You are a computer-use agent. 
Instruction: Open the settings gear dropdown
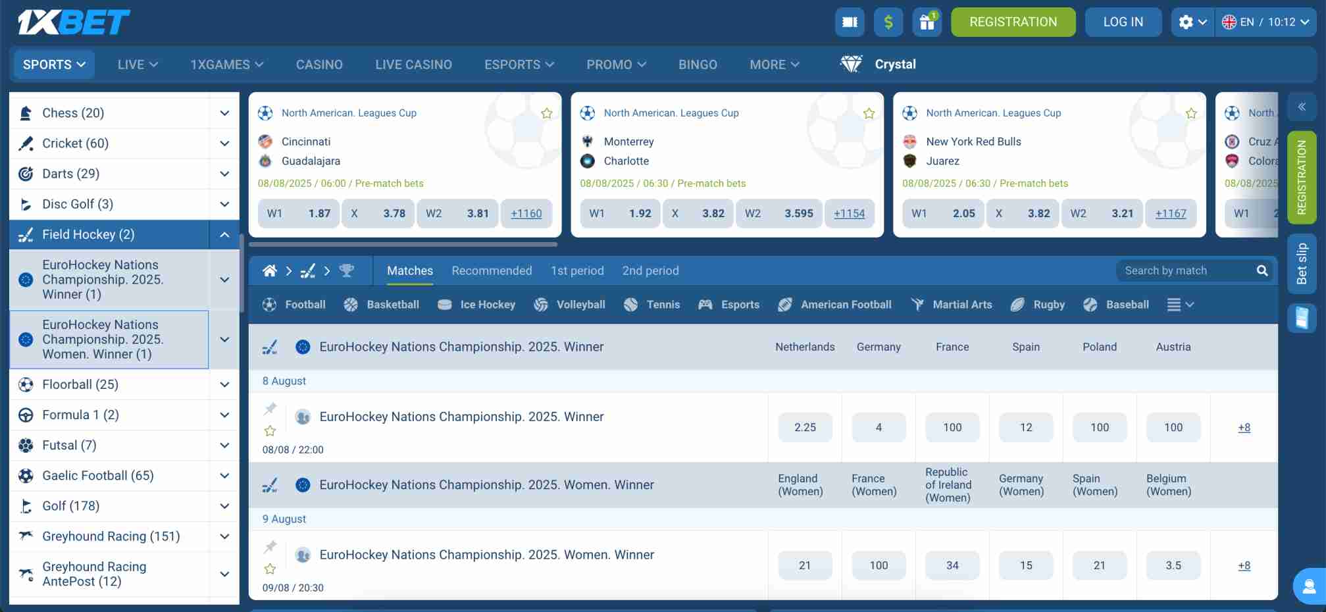coord(1192,22)
